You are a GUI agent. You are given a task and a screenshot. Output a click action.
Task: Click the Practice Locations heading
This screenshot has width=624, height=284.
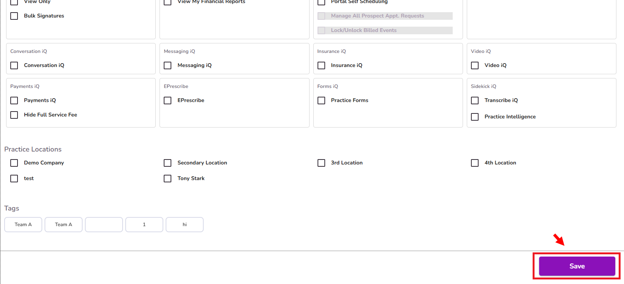coord(33,149)
